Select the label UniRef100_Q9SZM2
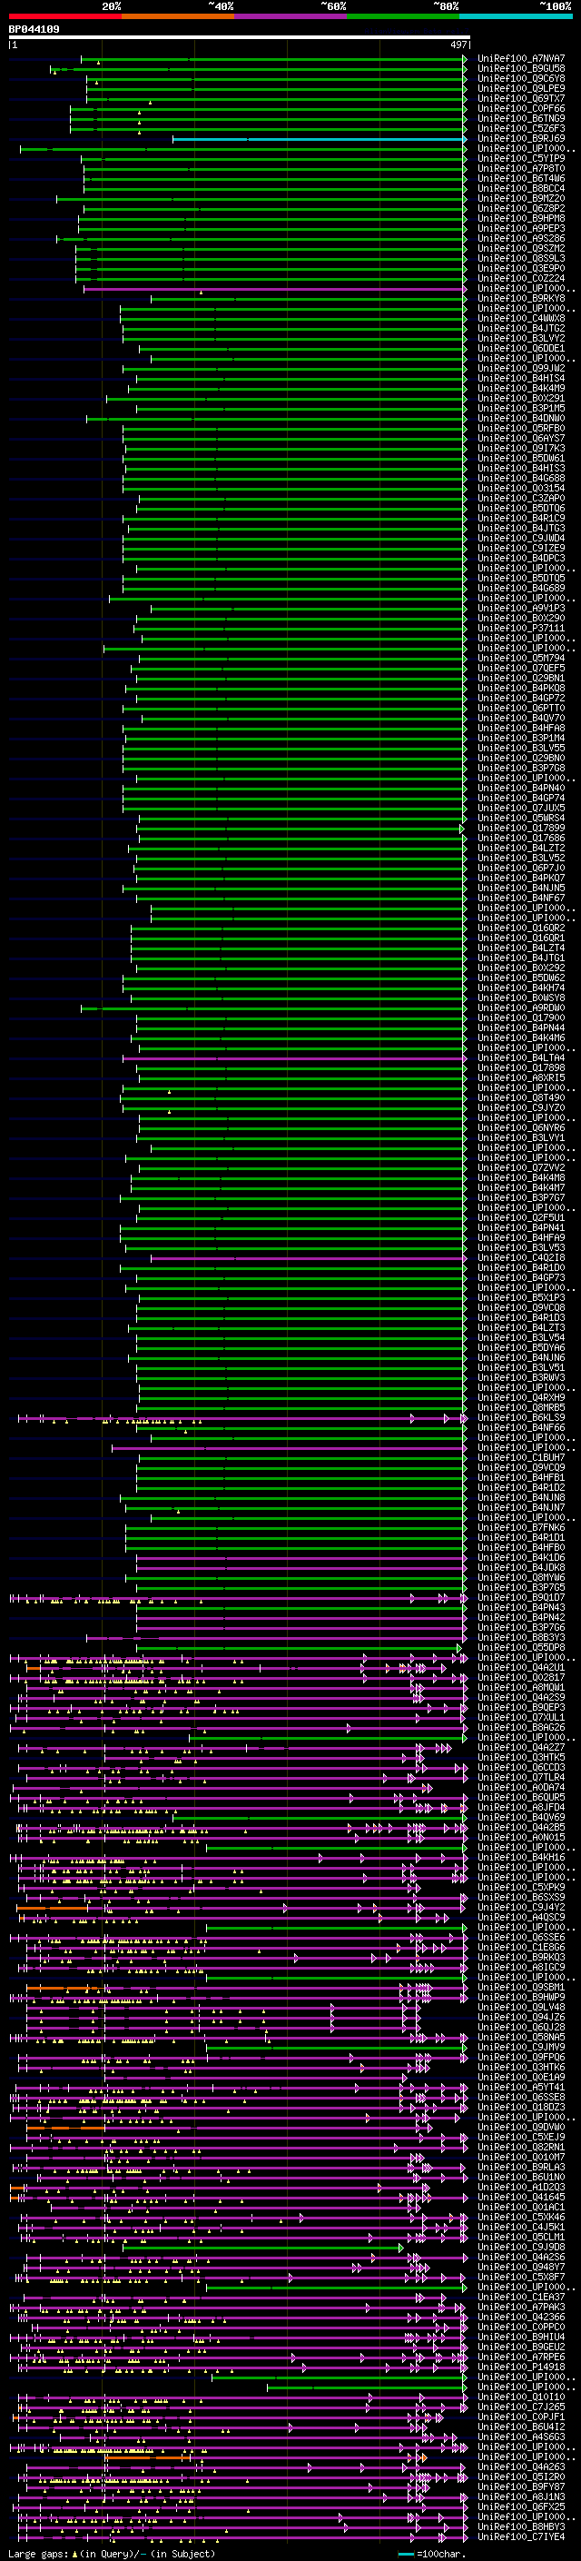The image size is (581, 2561). pyautogui.click(x=521, y=249)
